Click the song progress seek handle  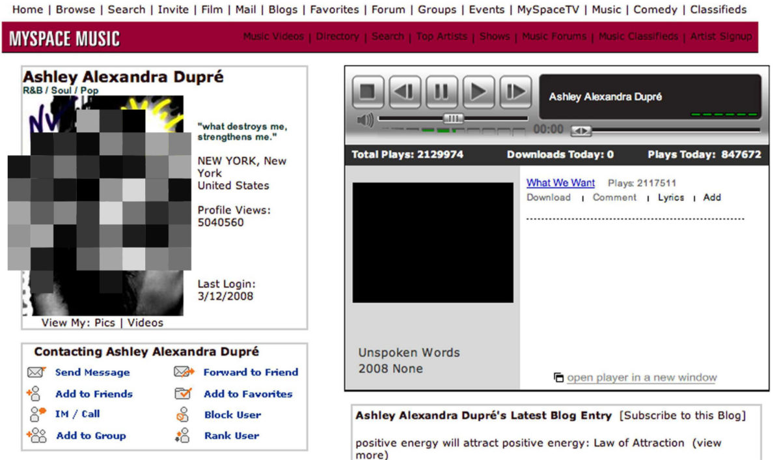[581, 131]
